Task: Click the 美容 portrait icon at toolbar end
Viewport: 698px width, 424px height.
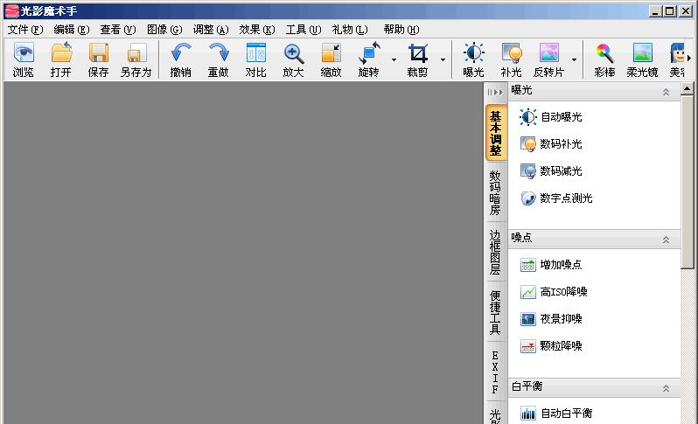Action: (x=677, y=52)
